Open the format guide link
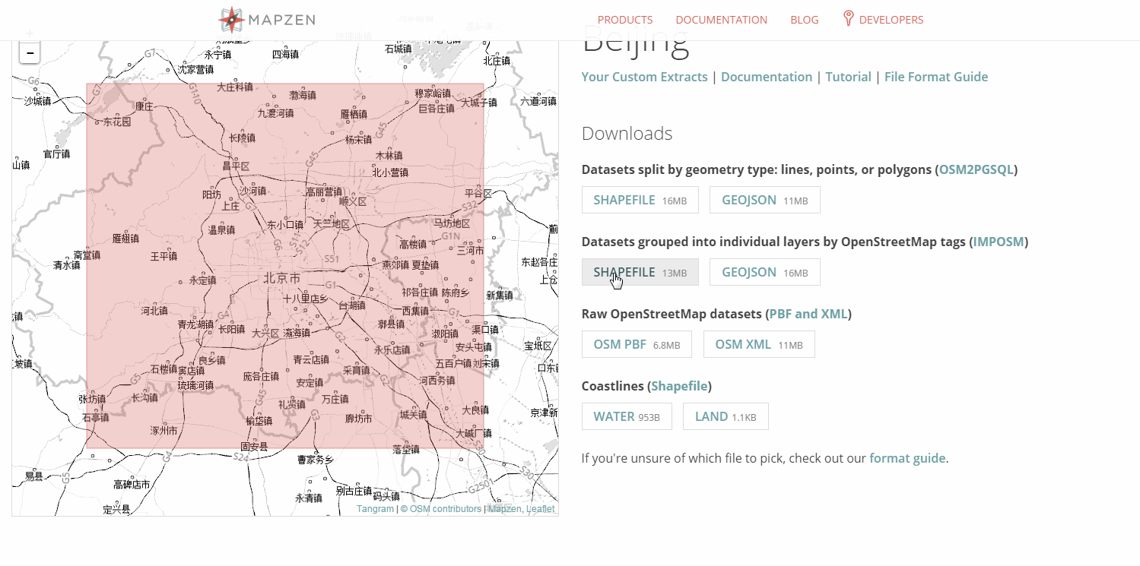 tap(907, 458)
